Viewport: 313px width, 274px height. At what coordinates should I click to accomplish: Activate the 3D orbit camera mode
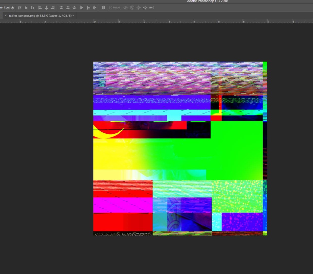(126, 8)
